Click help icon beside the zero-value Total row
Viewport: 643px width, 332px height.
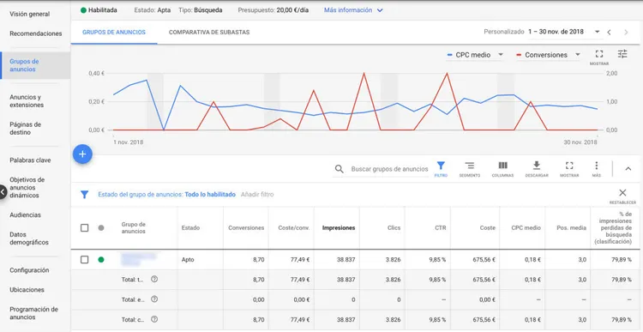(154, 299)
